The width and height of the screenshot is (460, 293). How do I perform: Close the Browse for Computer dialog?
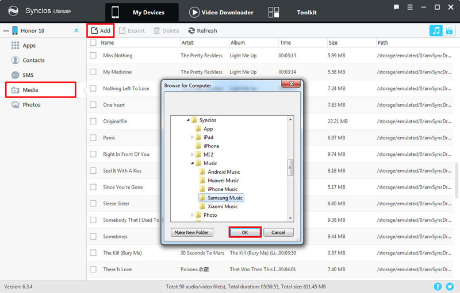pyautogui.click(x=291, y=84)
